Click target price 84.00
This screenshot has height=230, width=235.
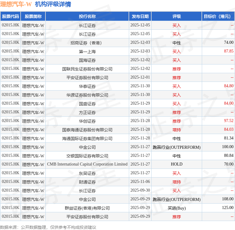point(229,103)
